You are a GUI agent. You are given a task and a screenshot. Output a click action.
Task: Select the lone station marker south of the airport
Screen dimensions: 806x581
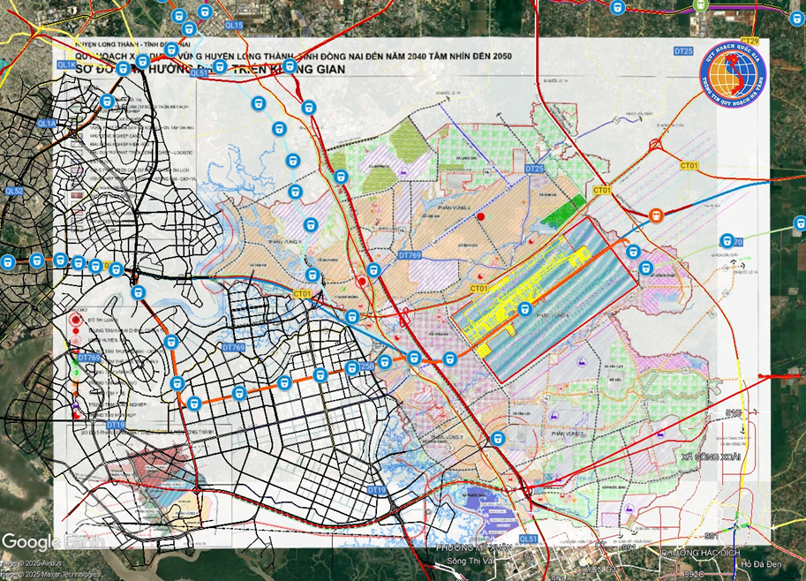click(x=499, y=437)
